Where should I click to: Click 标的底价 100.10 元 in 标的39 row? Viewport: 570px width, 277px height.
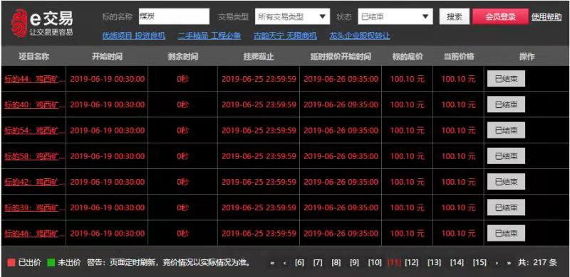(407, 207)
